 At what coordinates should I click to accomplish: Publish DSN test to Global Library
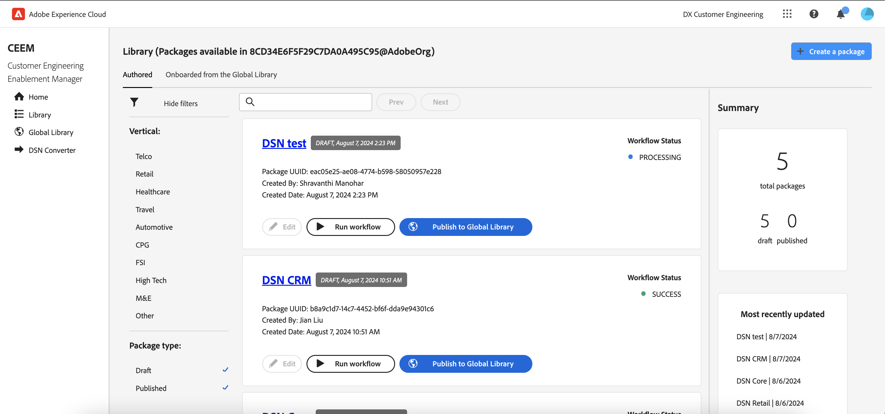466,227
